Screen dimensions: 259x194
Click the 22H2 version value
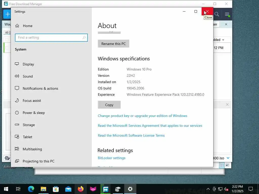[x=131, y=76]
